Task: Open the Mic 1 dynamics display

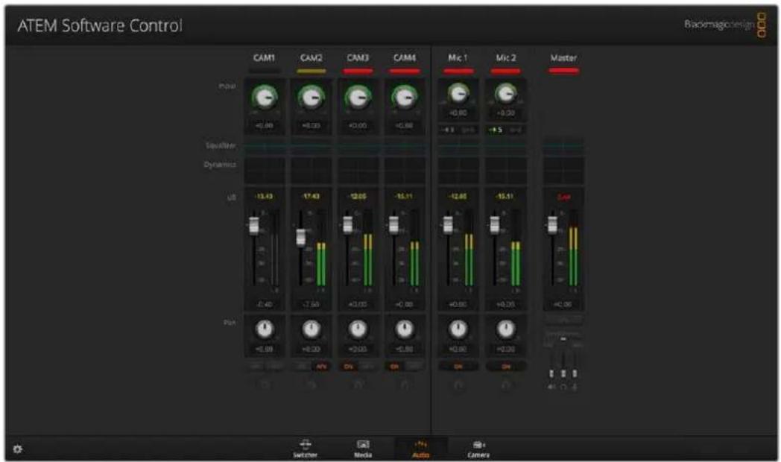Action: point(458,170)
